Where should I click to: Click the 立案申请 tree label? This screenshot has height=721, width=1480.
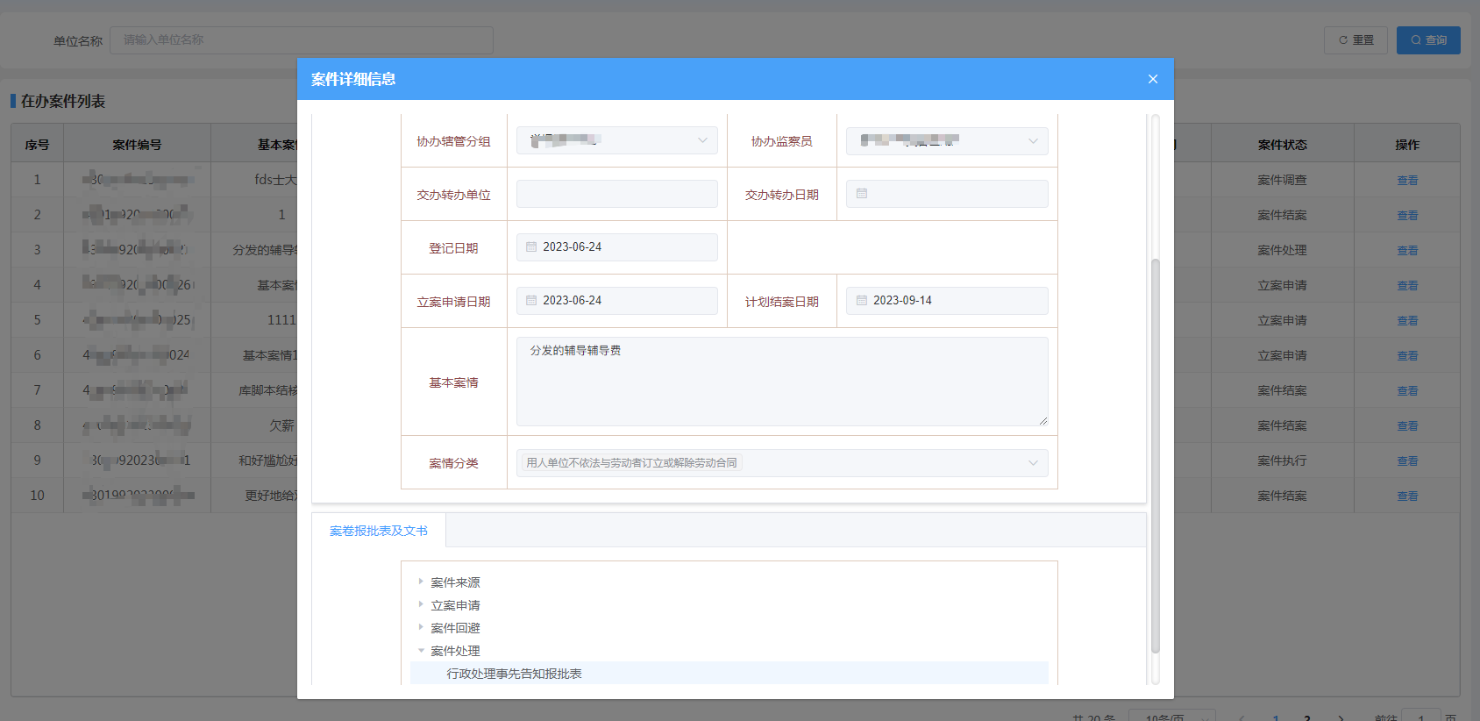[455, 605]
